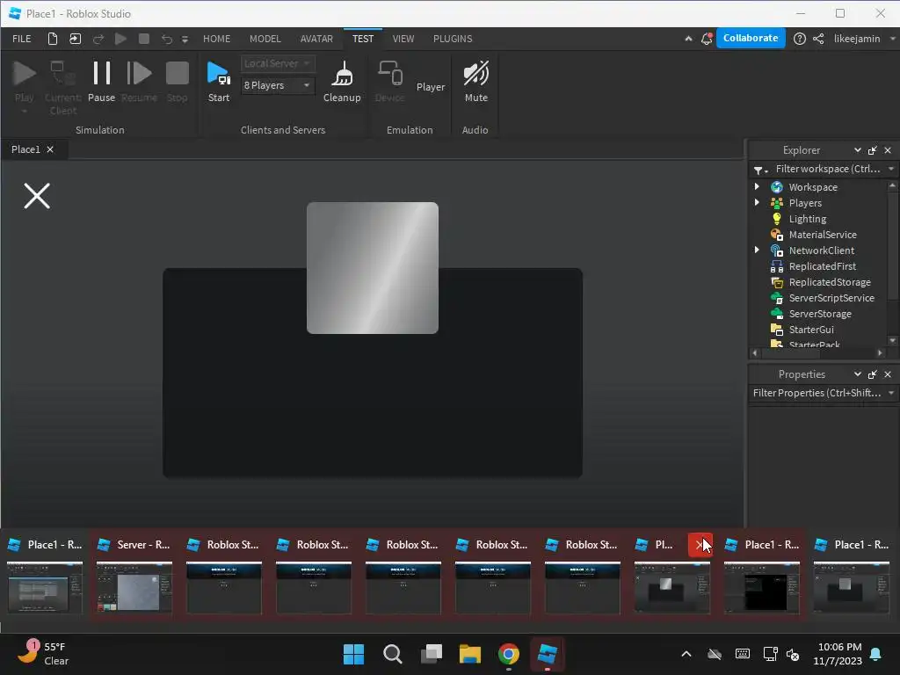
Task: Switch to the AVATAR ribbon tab
Action: [x=316, y=39]
